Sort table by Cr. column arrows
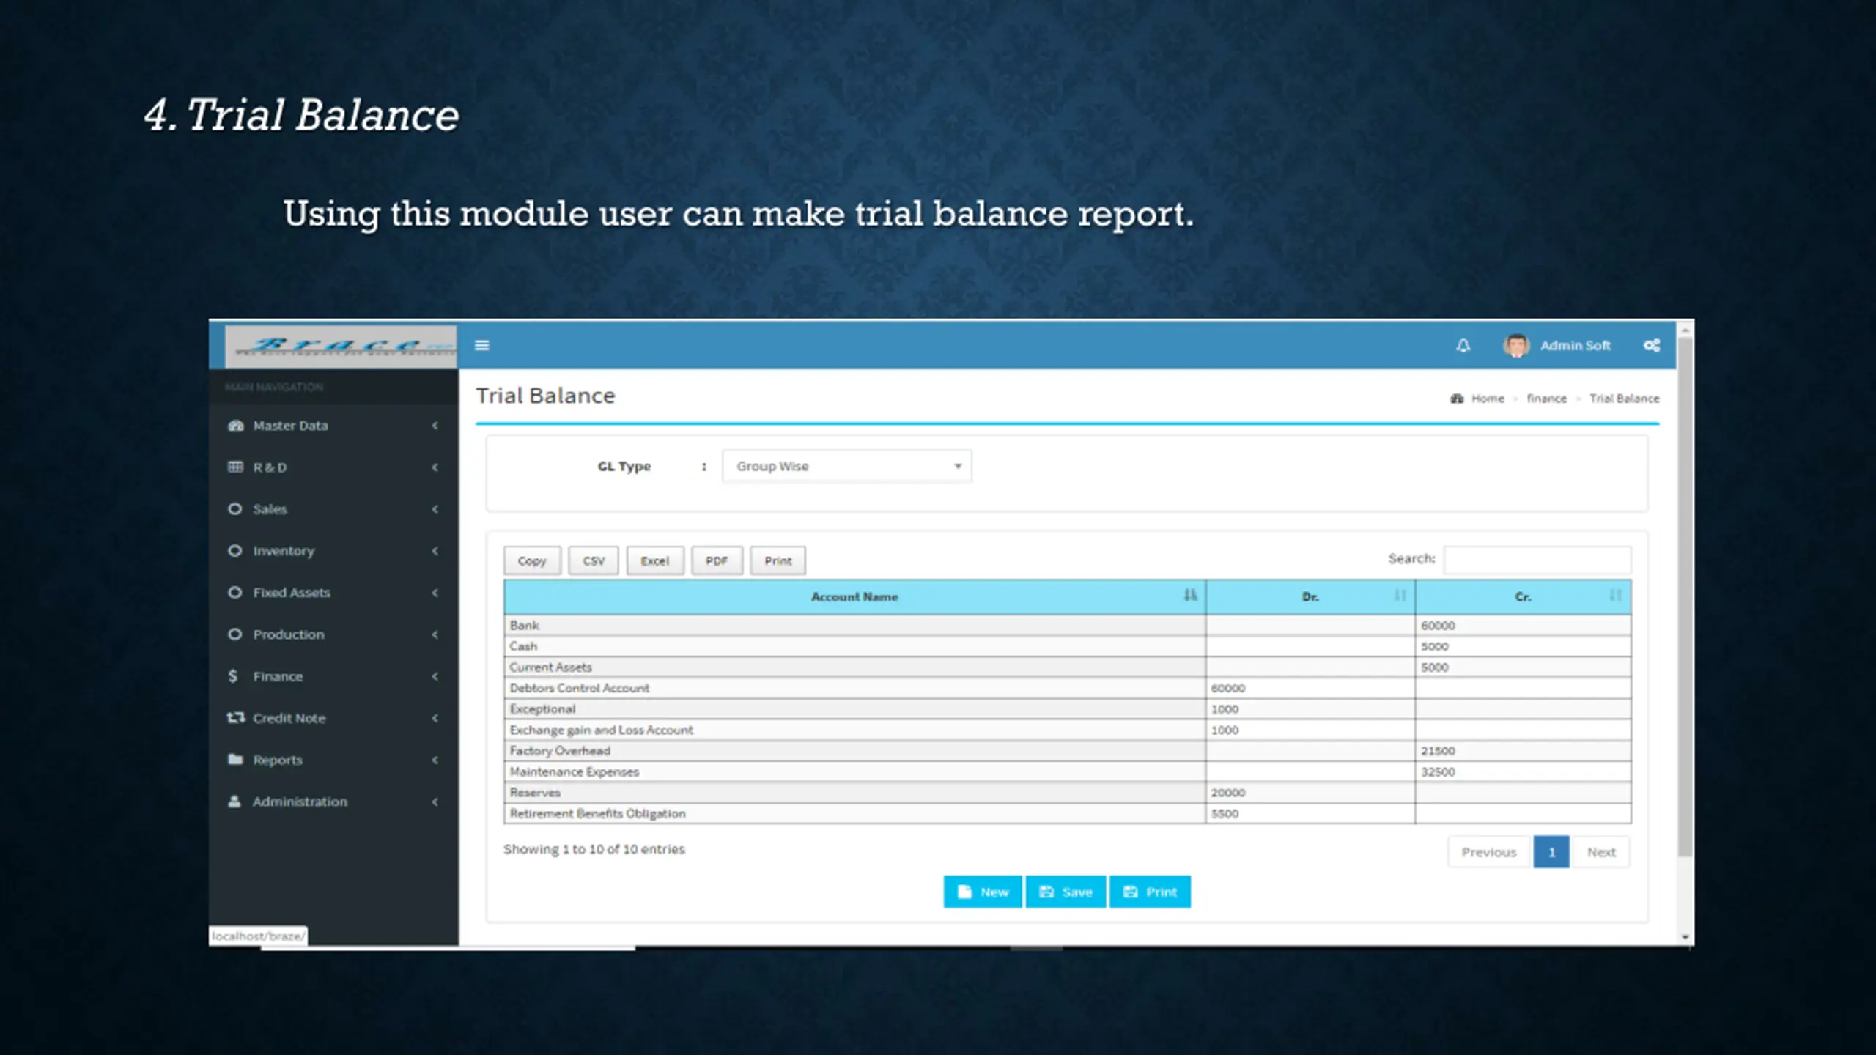The width and height of the screenshot is (1876, 1055). click(x=1615, y=596)
